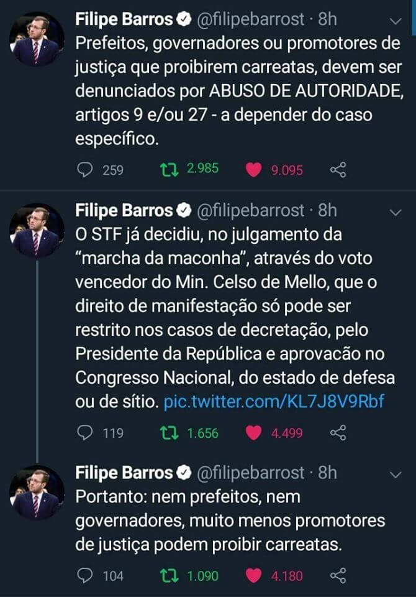This screenshot has height=597, width=416.
Task: Retweet the last tweet with 1.090 retweets
Action: [x=168, y=576]
